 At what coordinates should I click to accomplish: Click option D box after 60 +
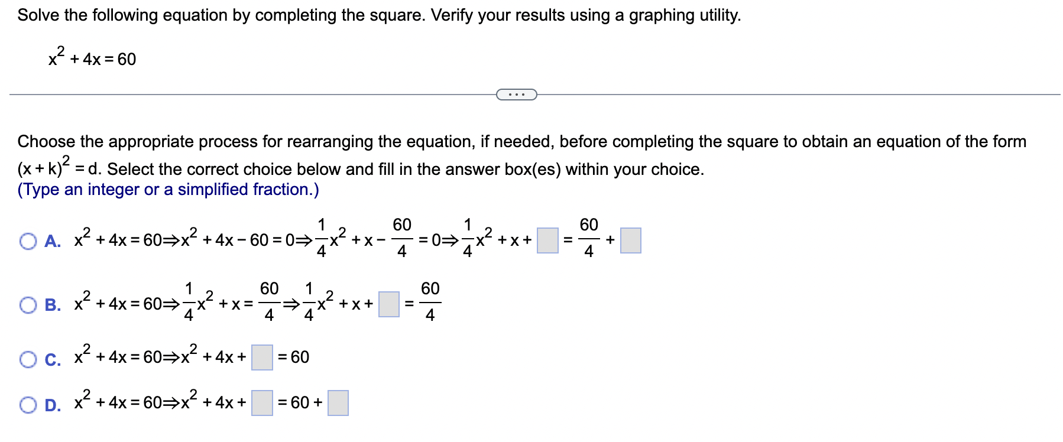tap(338, 403)
